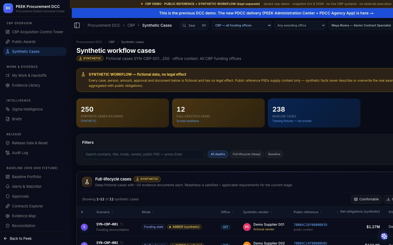The width and height of the screenshot is (393, 245).
Task: Open Sigma Intelligence
Action: coord(35,109)
